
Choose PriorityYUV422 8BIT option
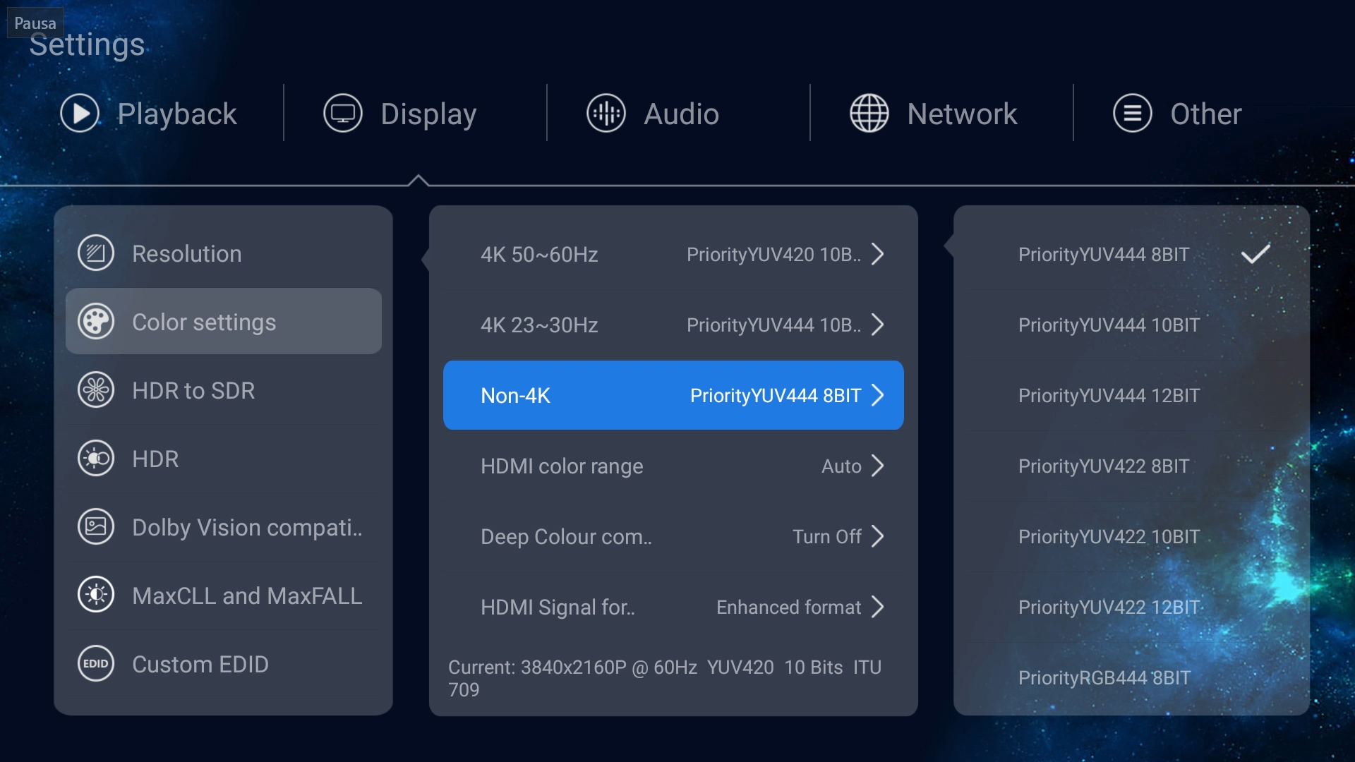1131,466
